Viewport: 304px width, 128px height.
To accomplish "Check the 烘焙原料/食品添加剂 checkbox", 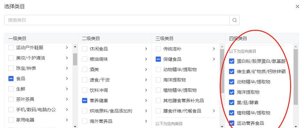I will [85, 111].
